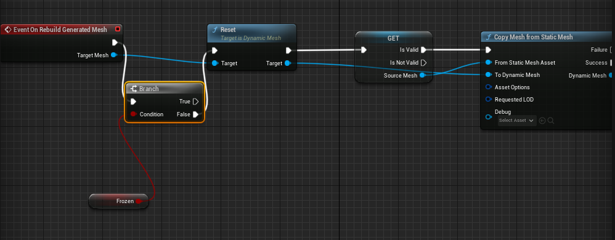615x240 pixels.
Task: Select the Copy Mesh from Static Mesh node title
Action: click(x=534, y=37)
